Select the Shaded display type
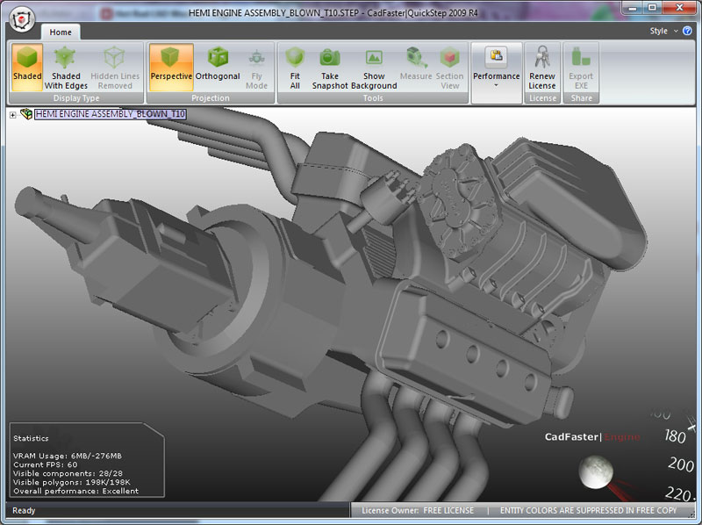The image size is (702, 525). pos(27,67)
